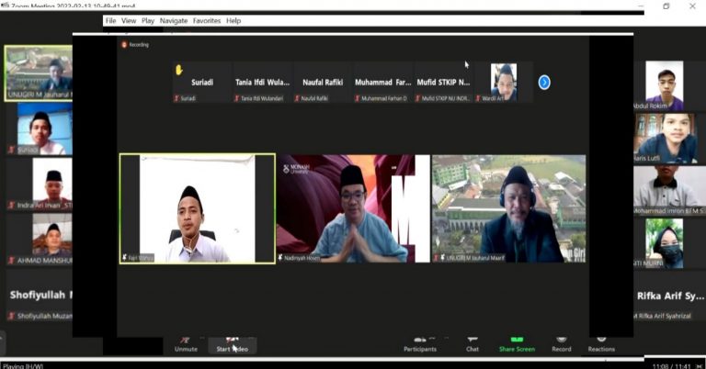The image size is (706, 369).
Task: Click the Start Video camera icon
Action: [232, 341]
